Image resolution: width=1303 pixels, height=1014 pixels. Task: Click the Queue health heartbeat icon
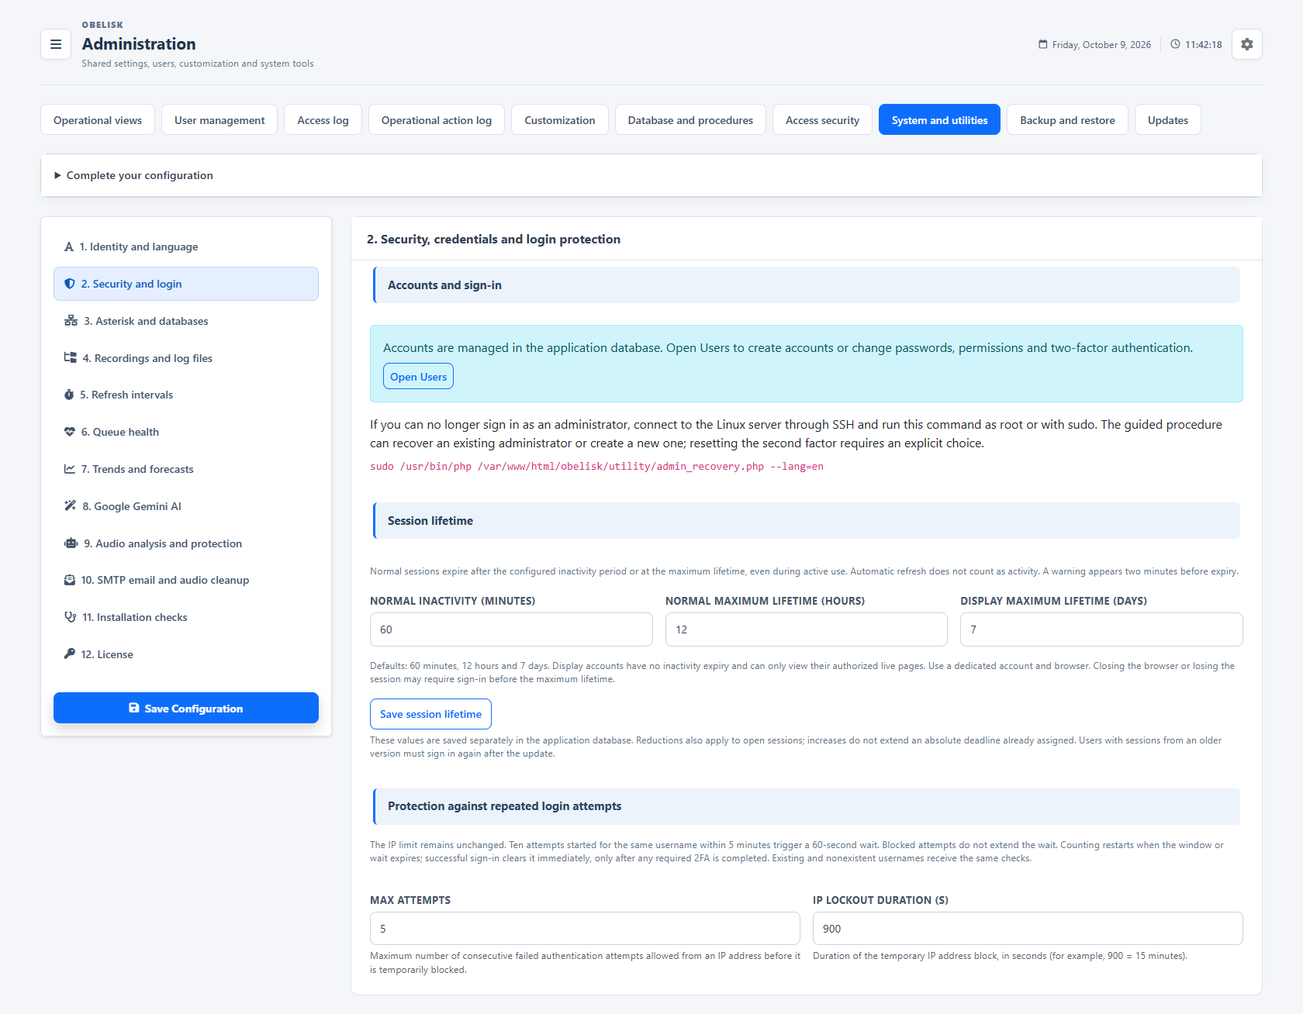(x=70, y=432)
